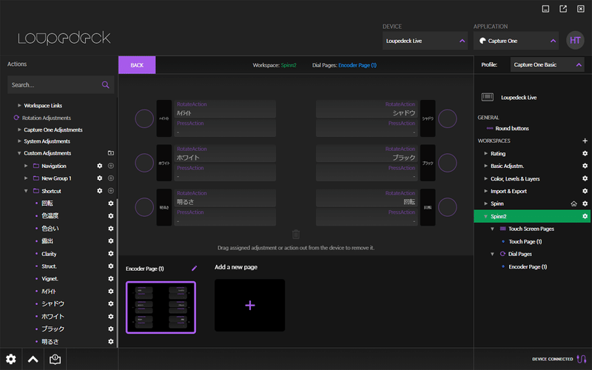Select 明るさ adjustment in list

coord(50,342)
